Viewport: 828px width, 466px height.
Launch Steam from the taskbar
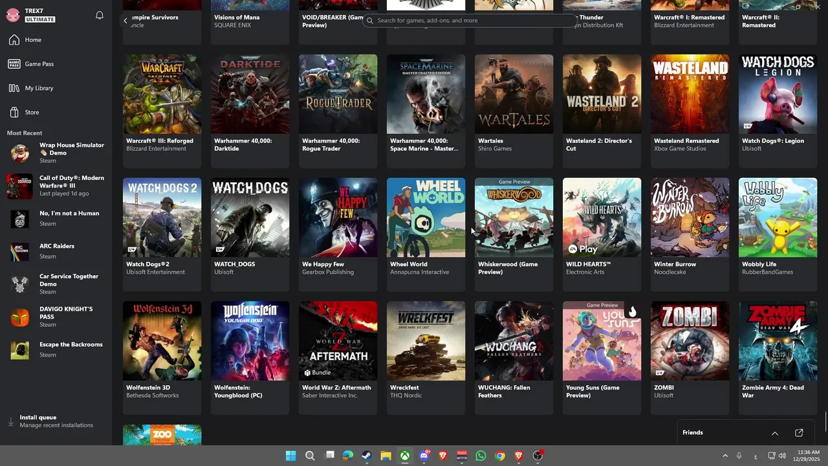pos(367,456)
